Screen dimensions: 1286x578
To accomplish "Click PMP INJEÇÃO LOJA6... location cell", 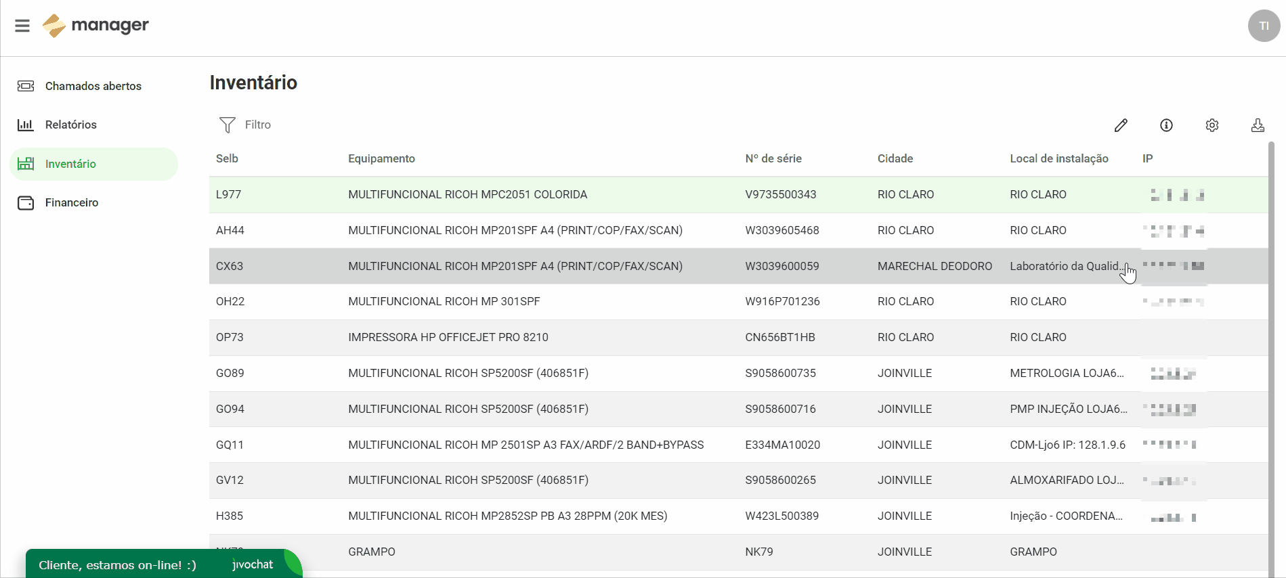I will pyautogui.click(x=1069, y=409).
